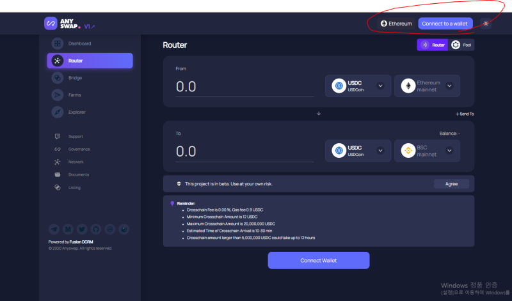This screenshot has height=301, width=512.
Task: Click the Documents folder icon
Action: coord(58,174)
